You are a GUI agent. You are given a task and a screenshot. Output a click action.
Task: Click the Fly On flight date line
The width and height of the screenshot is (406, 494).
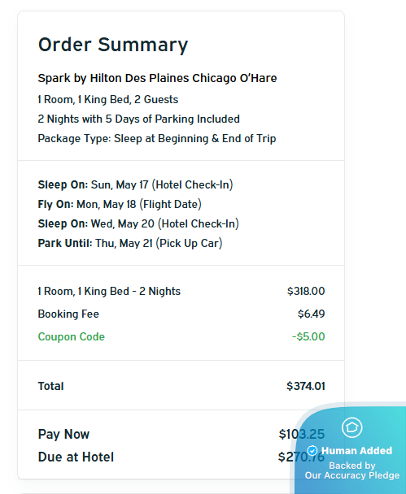click(x=120, y=204)
